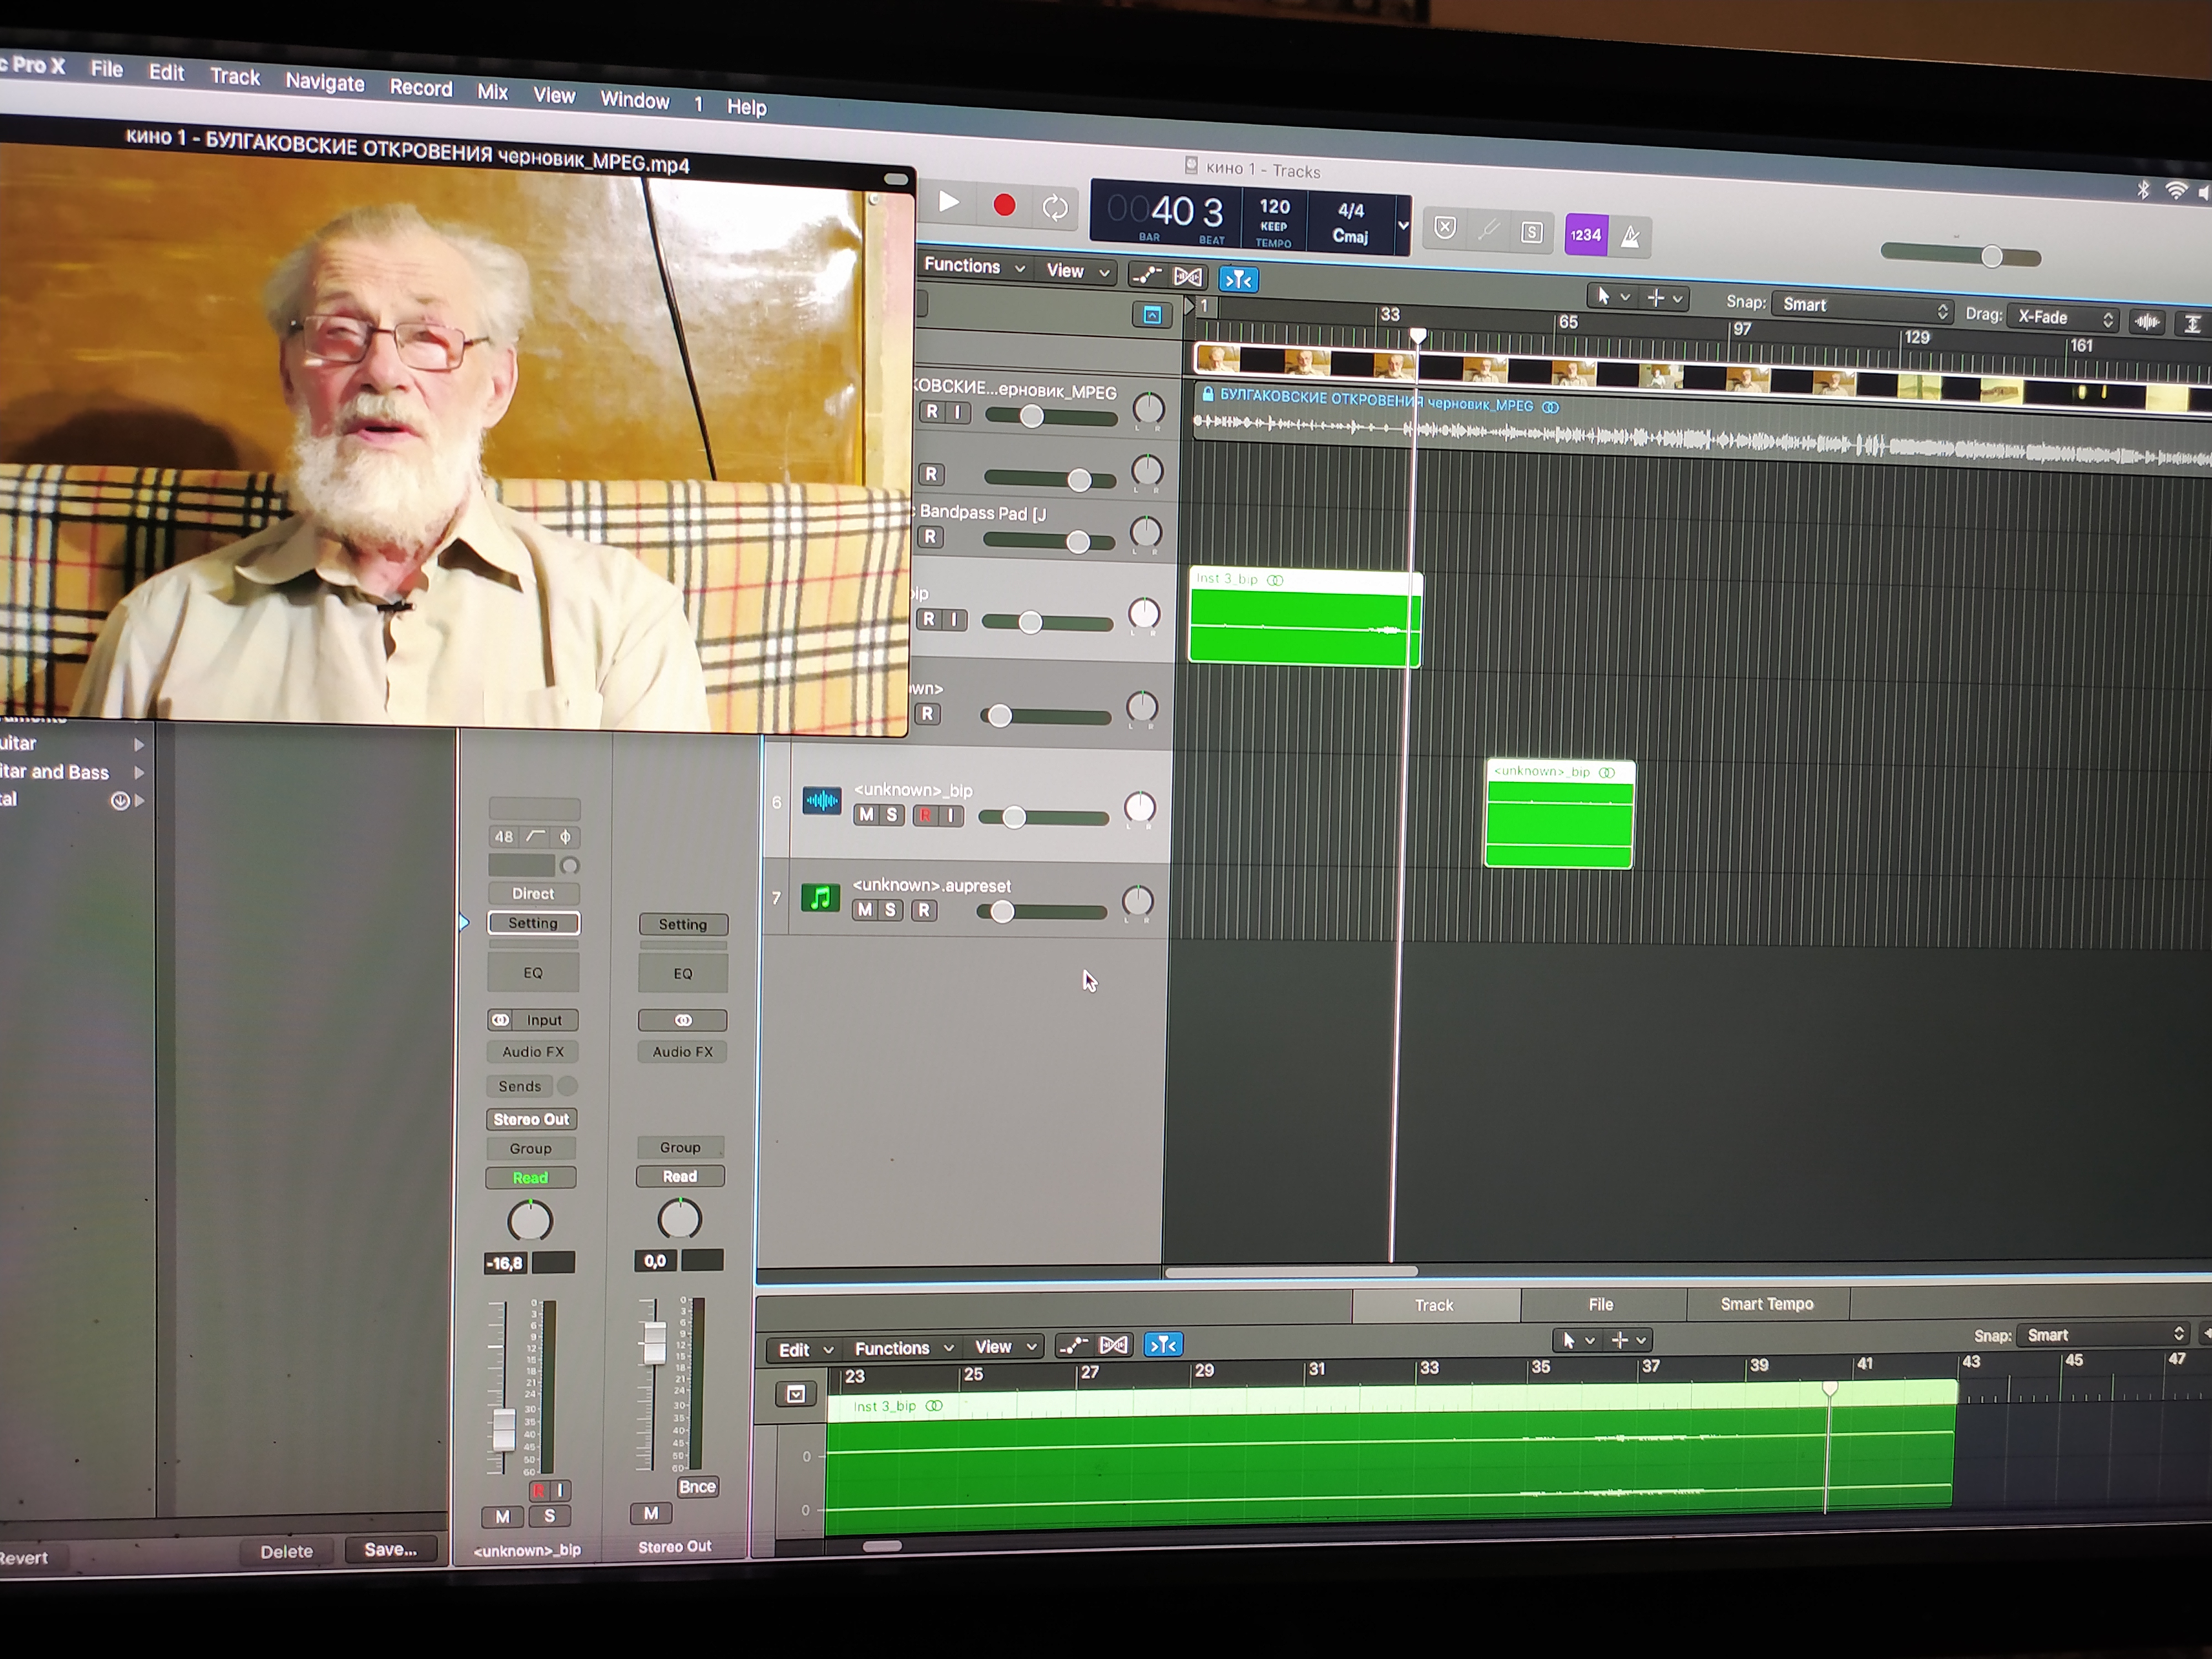Toggle the Metronome click icon
Image resolution: width=2212 pixels, height=1659 pixels.
pyautogui.click(x=1630, y=237)
